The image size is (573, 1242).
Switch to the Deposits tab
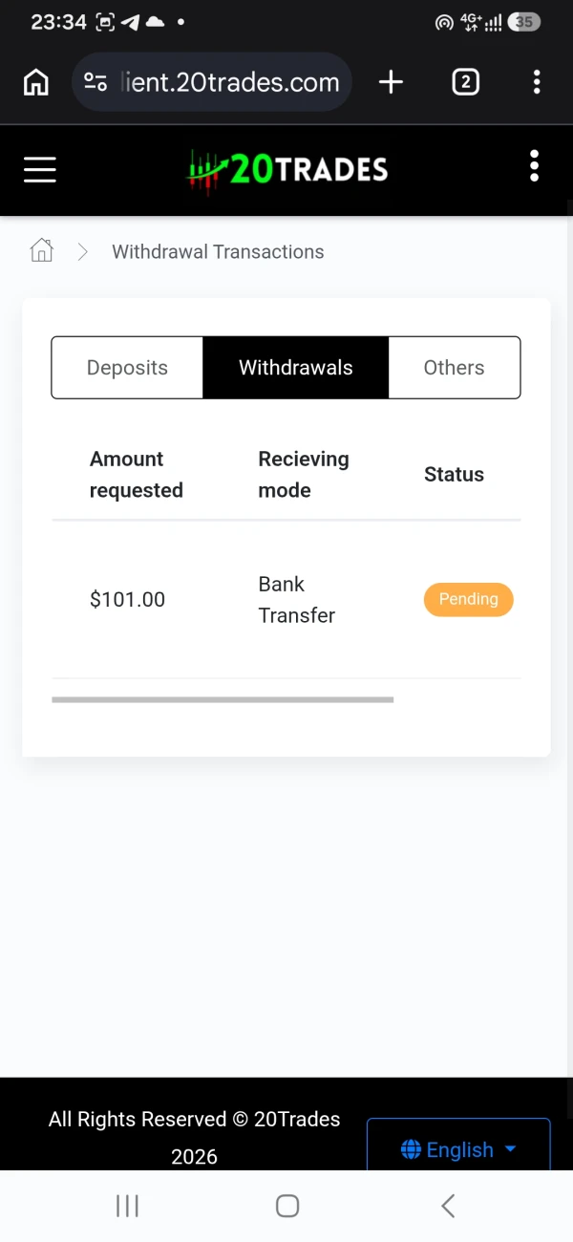point(127,368)
